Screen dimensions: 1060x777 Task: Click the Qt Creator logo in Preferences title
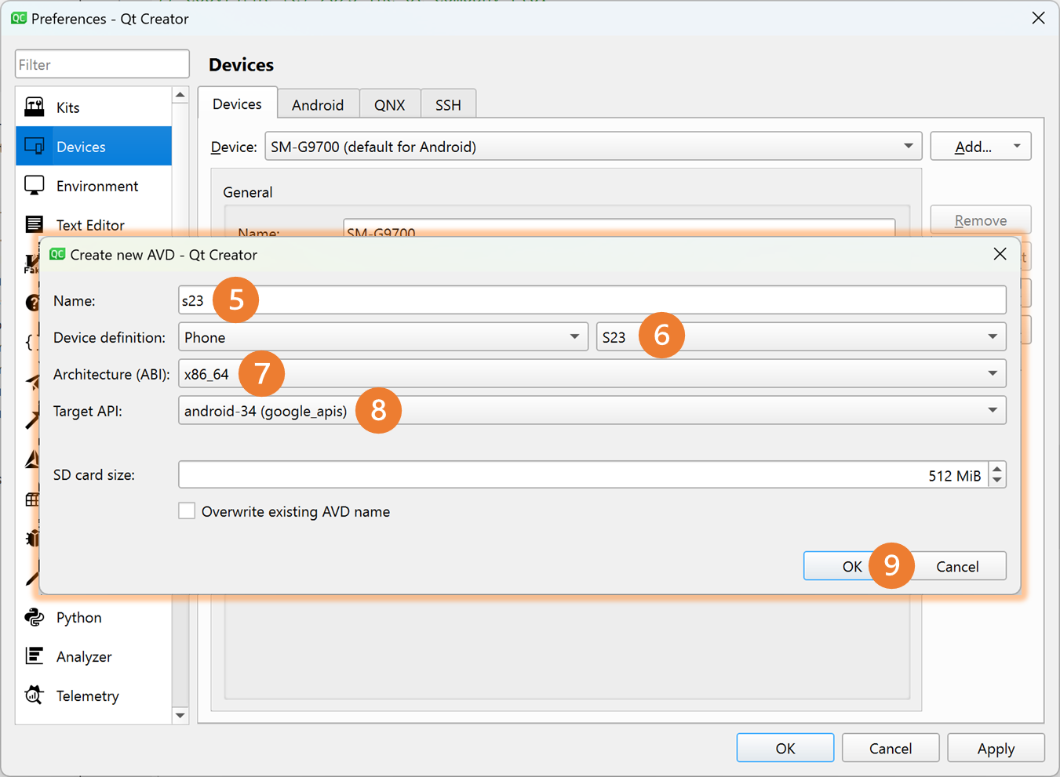pyautogui.click(x=19, y=18)
